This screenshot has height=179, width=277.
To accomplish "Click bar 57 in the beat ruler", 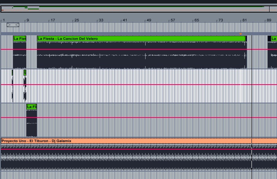I will pos(173,20).
